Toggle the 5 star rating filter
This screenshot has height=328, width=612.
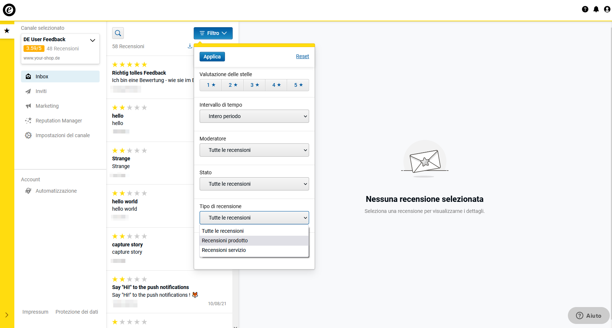(x=298, y=85)
